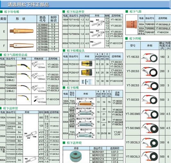Click model name YT-35CSM3 in torch table

(x=133, y=114)
